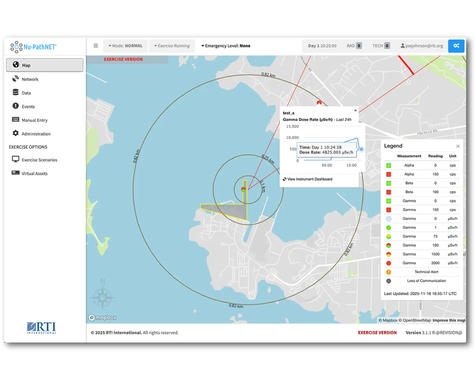Click the Gamma 75 µSv/h circle swatch

coord(389,237)
